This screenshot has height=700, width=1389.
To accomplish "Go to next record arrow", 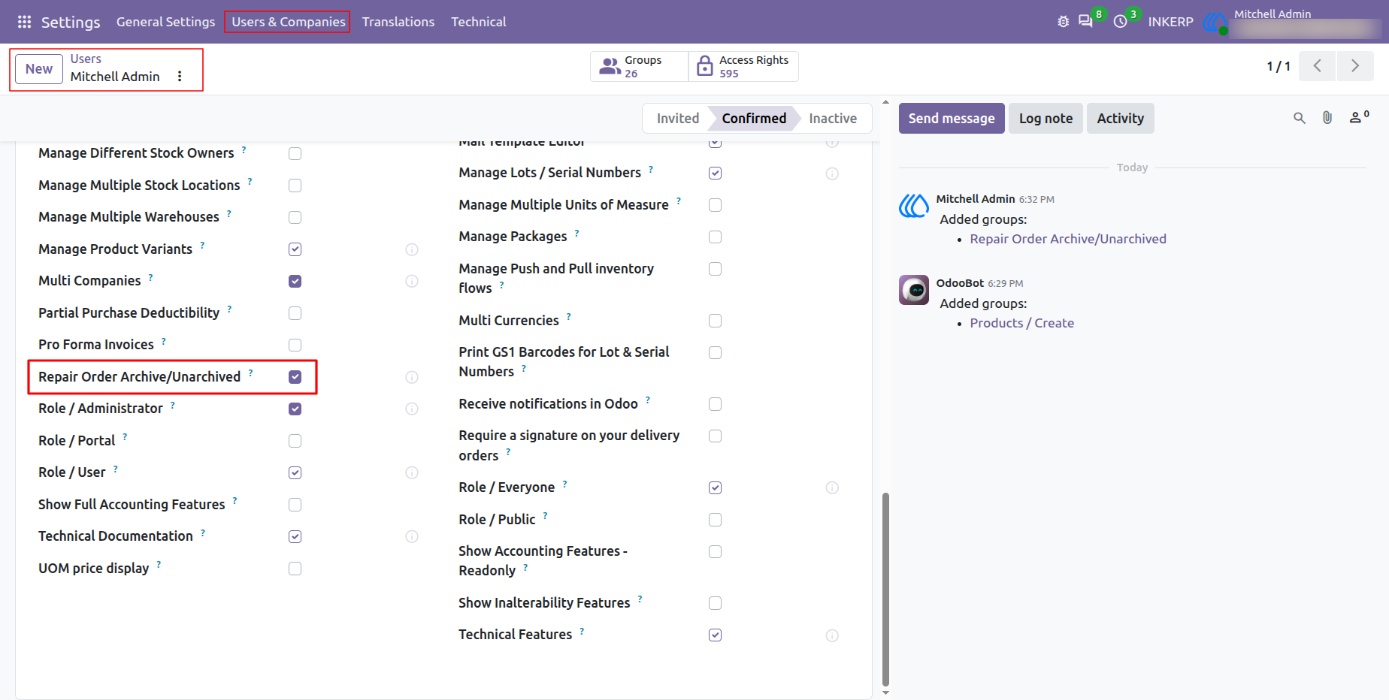I will point(1355,66).
